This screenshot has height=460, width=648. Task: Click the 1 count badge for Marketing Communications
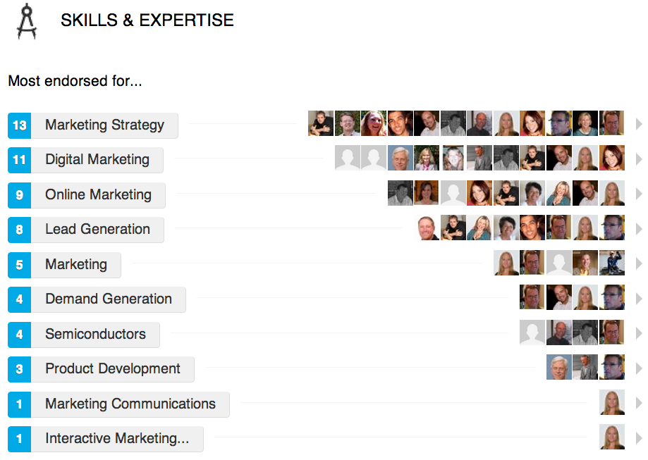[x=20, y=404]
